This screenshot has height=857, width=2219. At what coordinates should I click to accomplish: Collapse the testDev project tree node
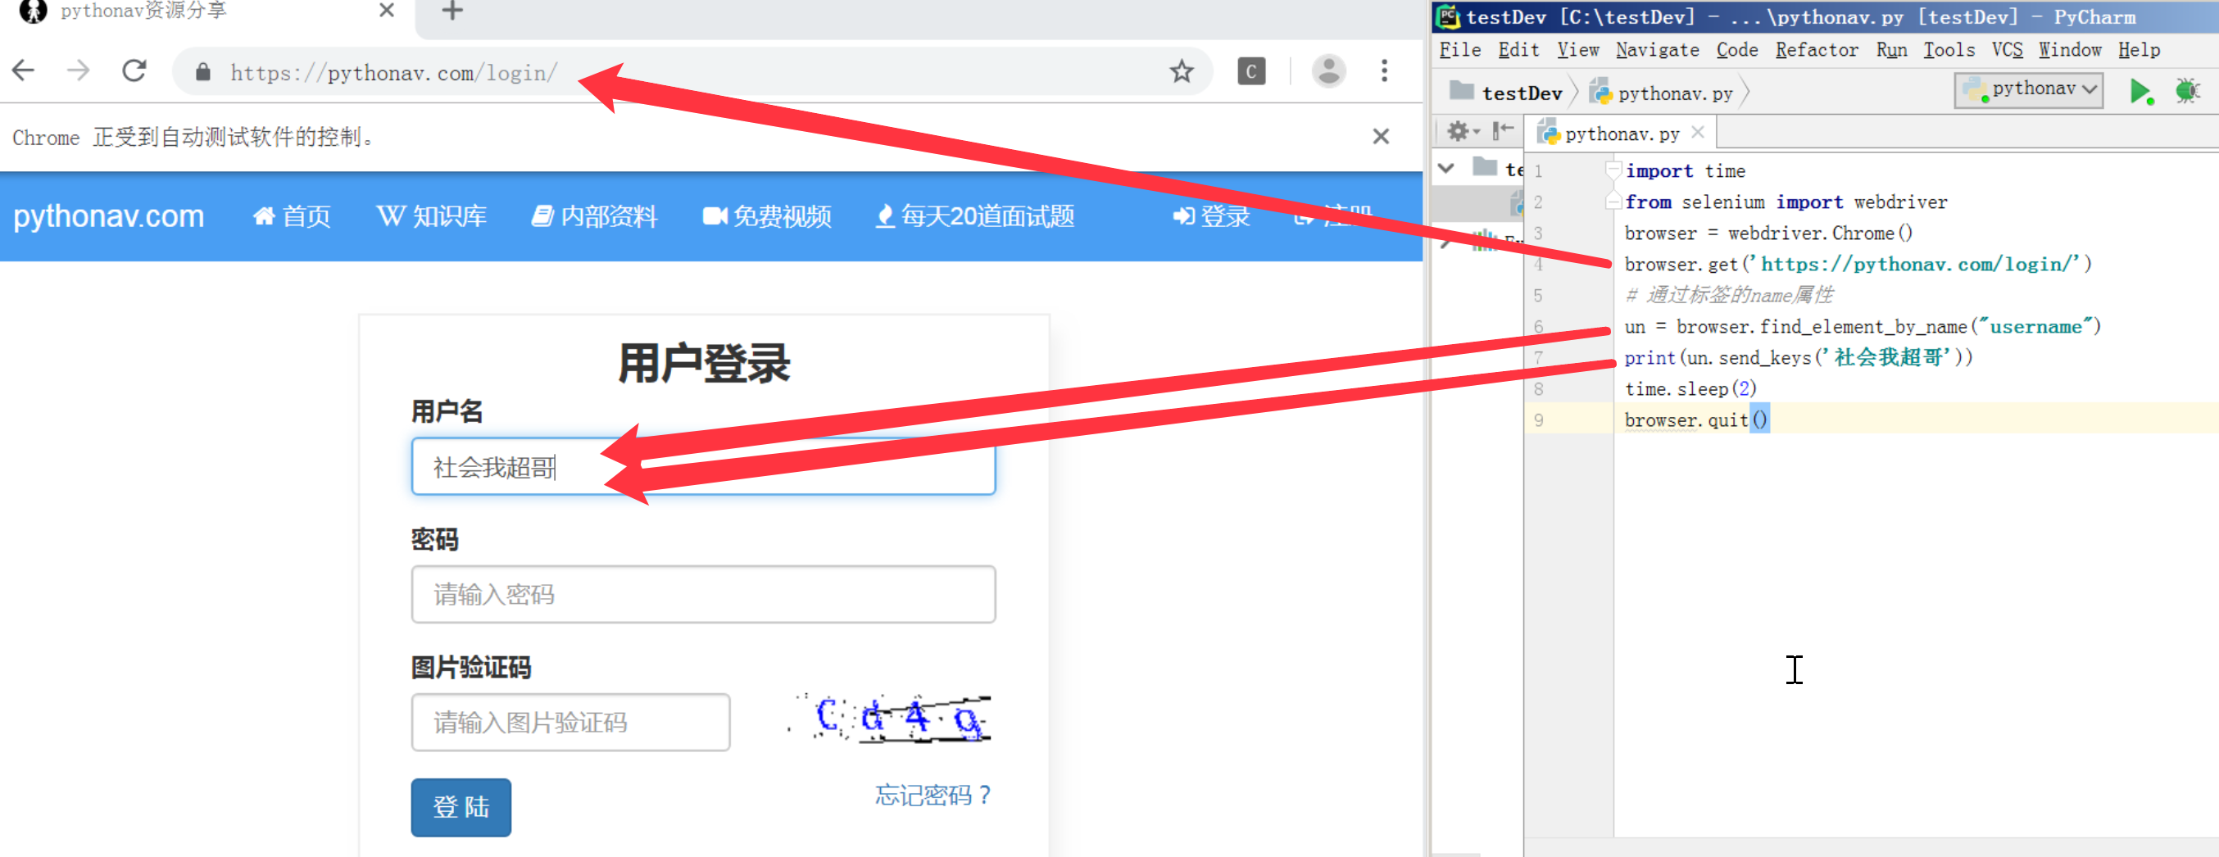pos(1447,169)
